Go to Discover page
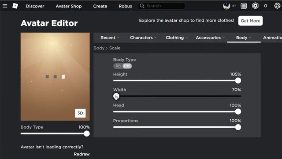This screenshot has width=282, height=159. 35,6
